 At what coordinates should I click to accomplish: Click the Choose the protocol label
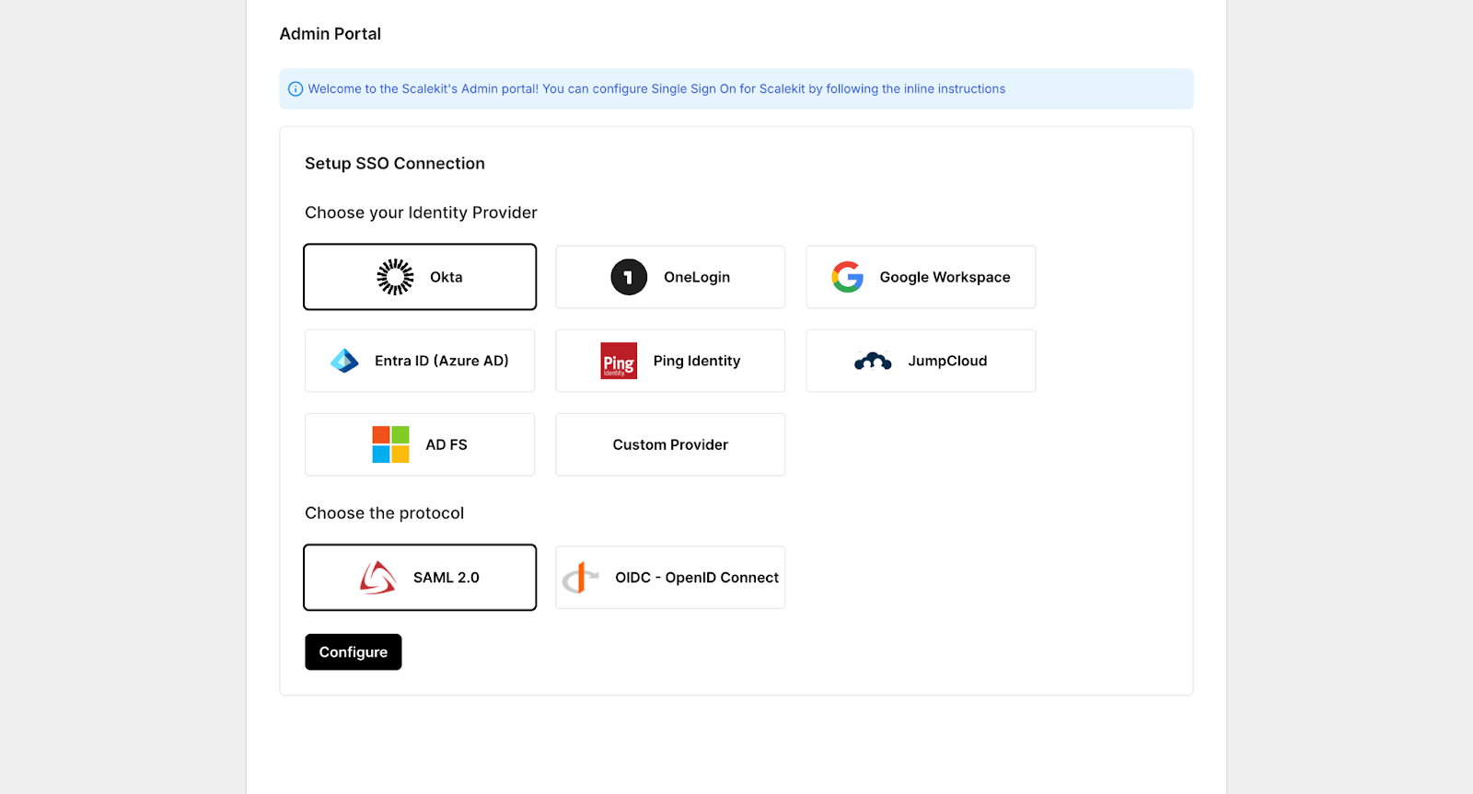click(385, 513)
